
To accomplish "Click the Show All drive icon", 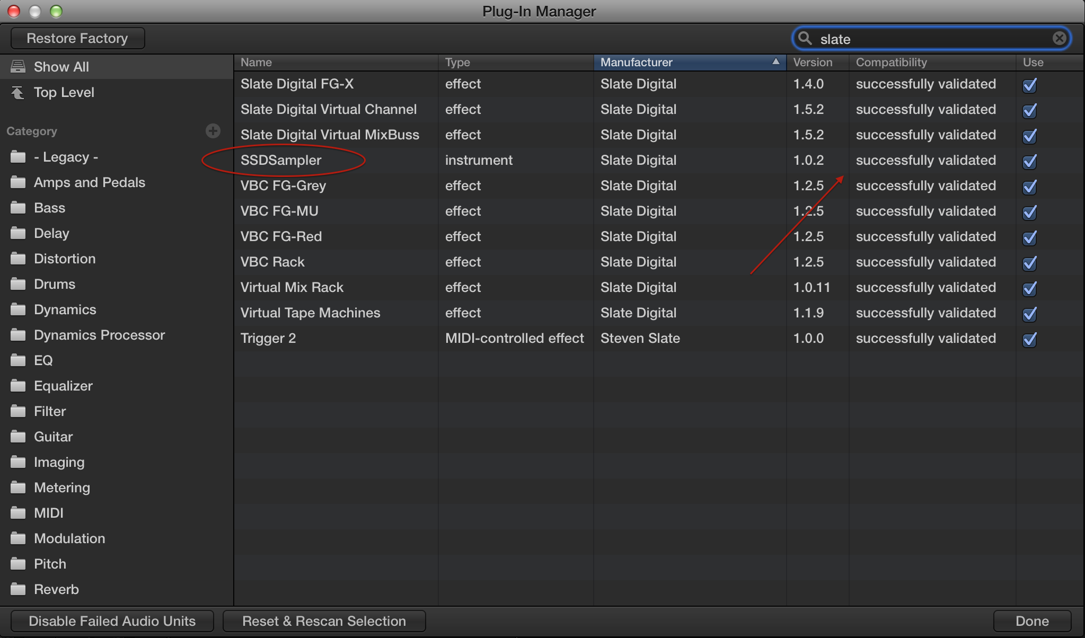I will point(18,66).
